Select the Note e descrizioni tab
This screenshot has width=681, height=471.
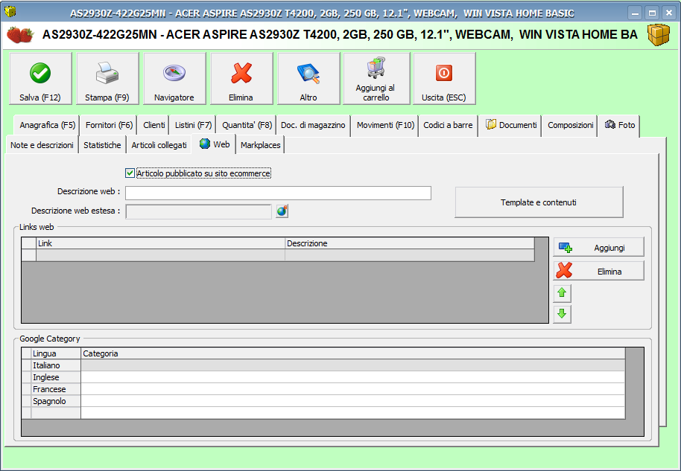(x=42, y=145)
